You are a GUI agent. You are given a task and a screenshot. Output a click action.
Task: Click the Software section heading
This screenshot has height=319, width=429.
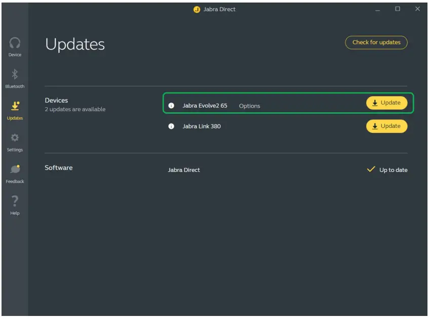(59, 168)
